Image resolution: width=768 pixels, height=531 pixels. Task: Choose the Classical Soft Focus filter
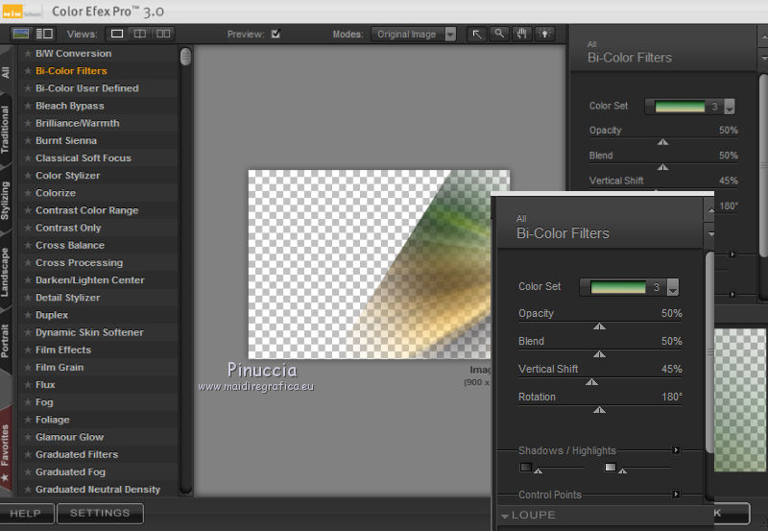(84, 158)
